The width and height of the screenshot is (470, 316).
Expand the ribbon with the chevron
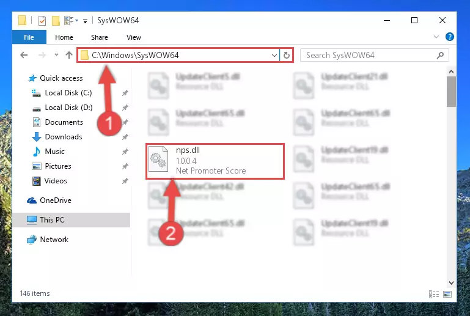coord(436,37)
